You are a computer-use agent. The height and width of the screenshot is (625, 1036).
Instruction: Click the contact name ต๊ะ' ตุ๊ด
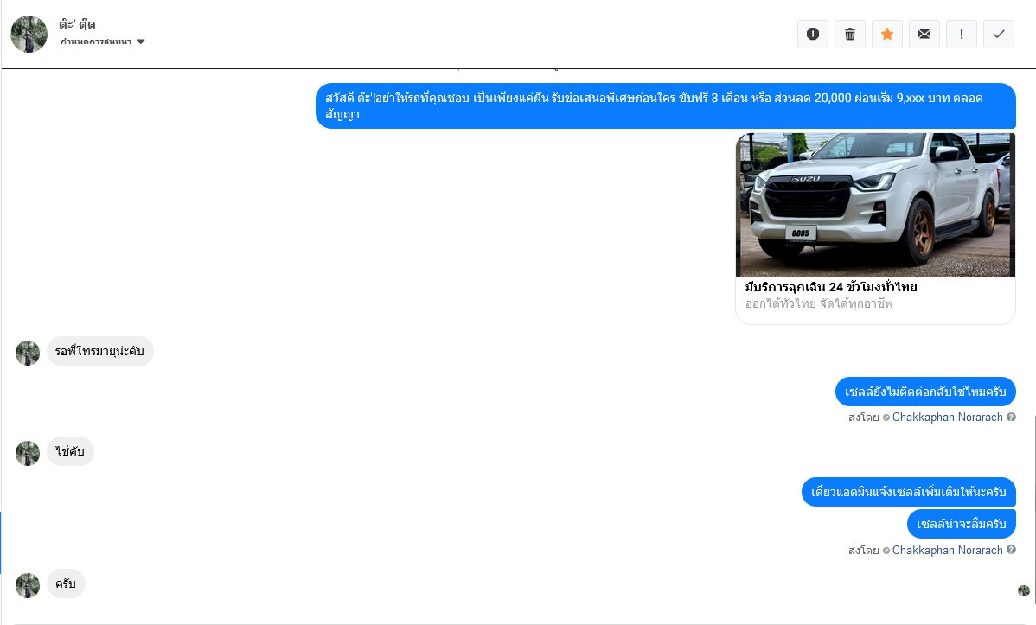tap(77, 24)
